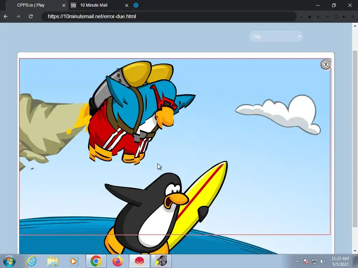Click the page vertical scrollbar thumb
358x268 pixels.
[355, 139]
